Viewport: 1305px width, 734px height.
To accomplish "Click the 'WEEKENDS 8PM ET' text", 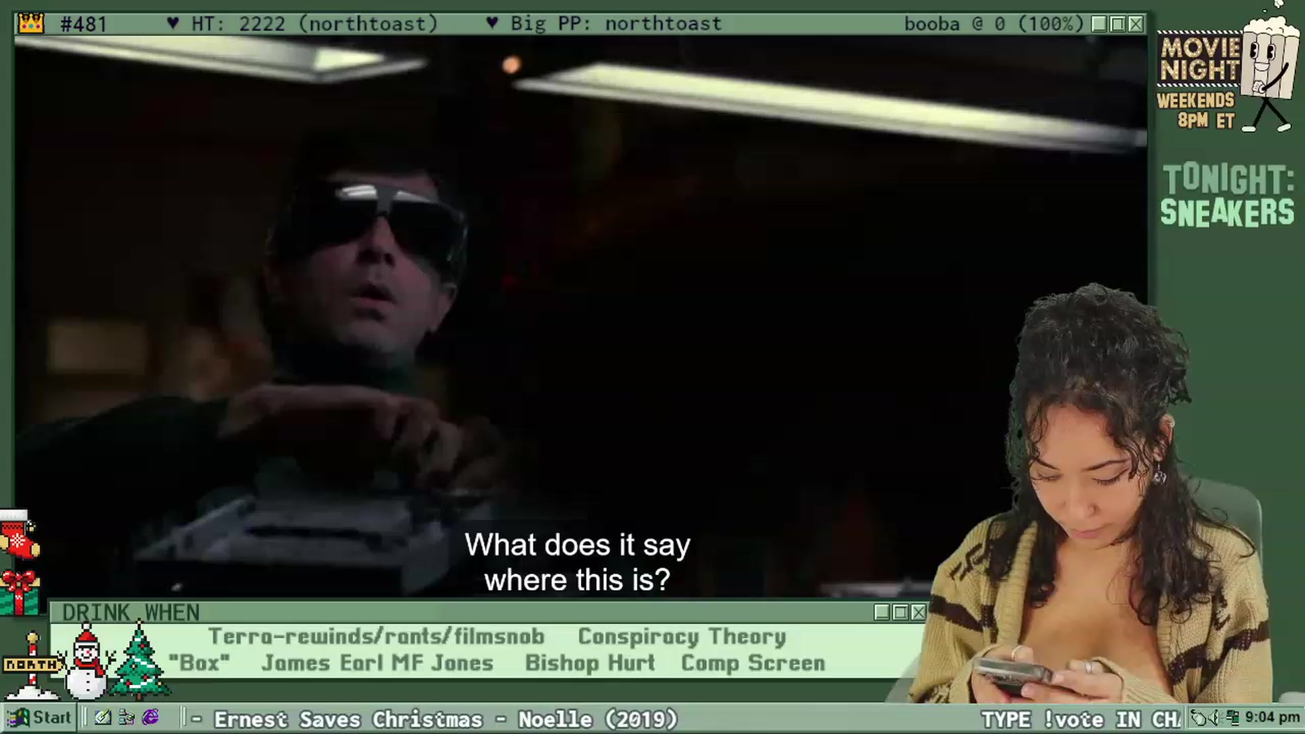I will pyautogui.click(x=1196, y=110).
